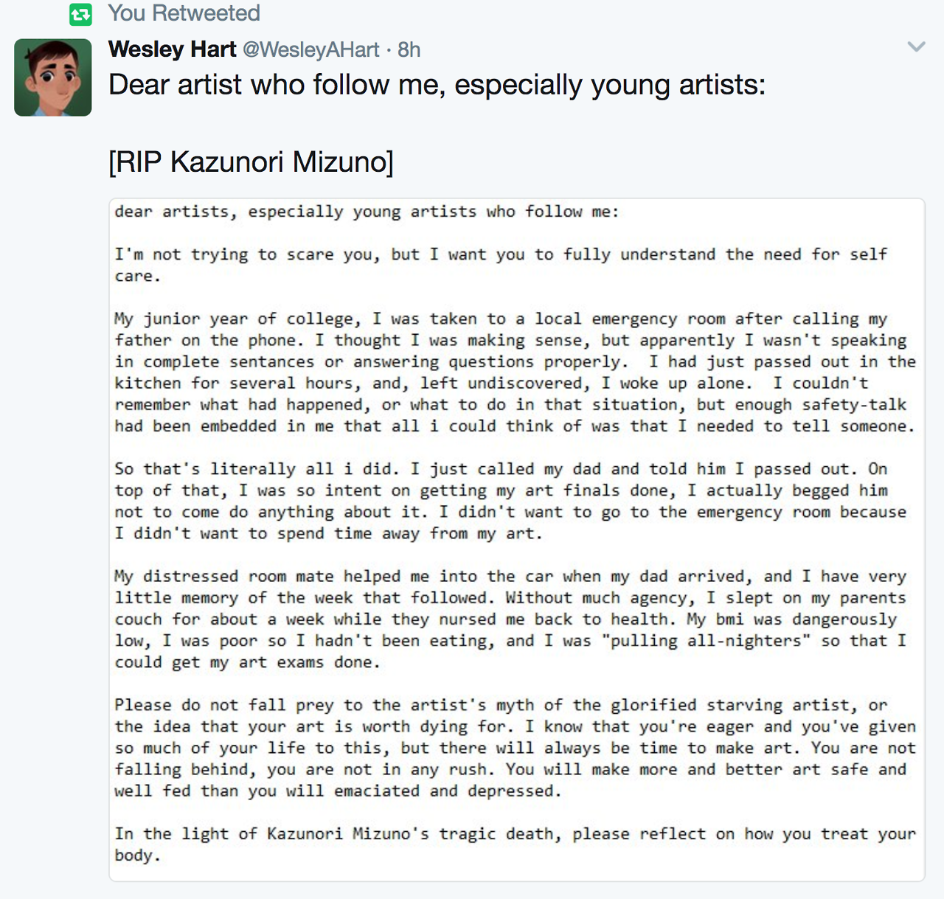
Task: Click the paragraph starting "So that's literally all i did"
Action: click(x=510, y=501)
